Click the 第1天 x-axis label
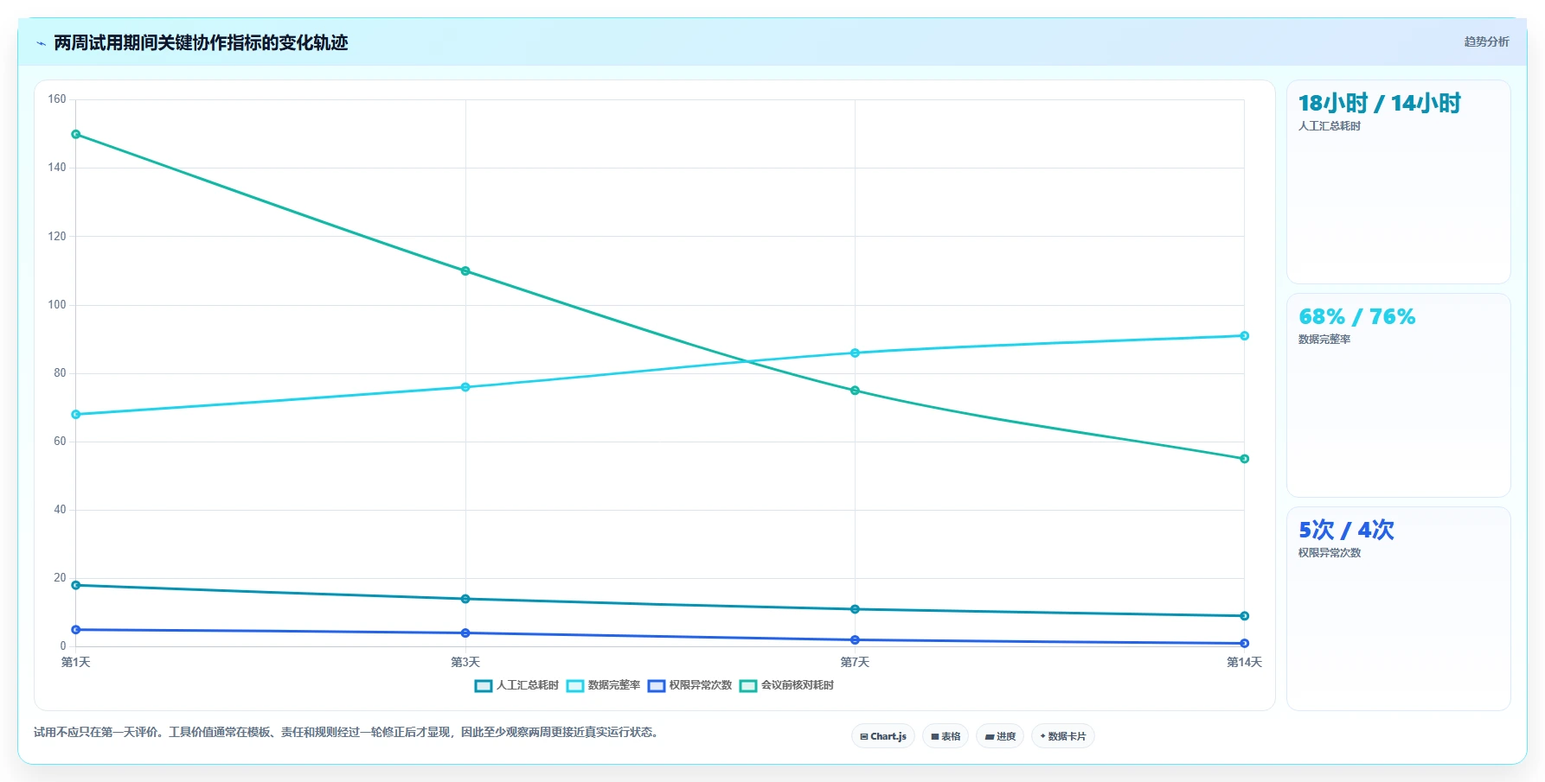The width and height of the screenshot is (1545, 782). tap(76, 663)
